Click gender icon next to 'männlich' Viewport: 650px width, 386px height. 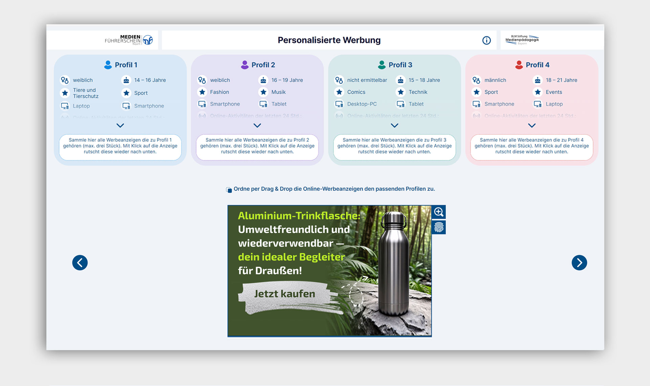[x=476, y=80]
